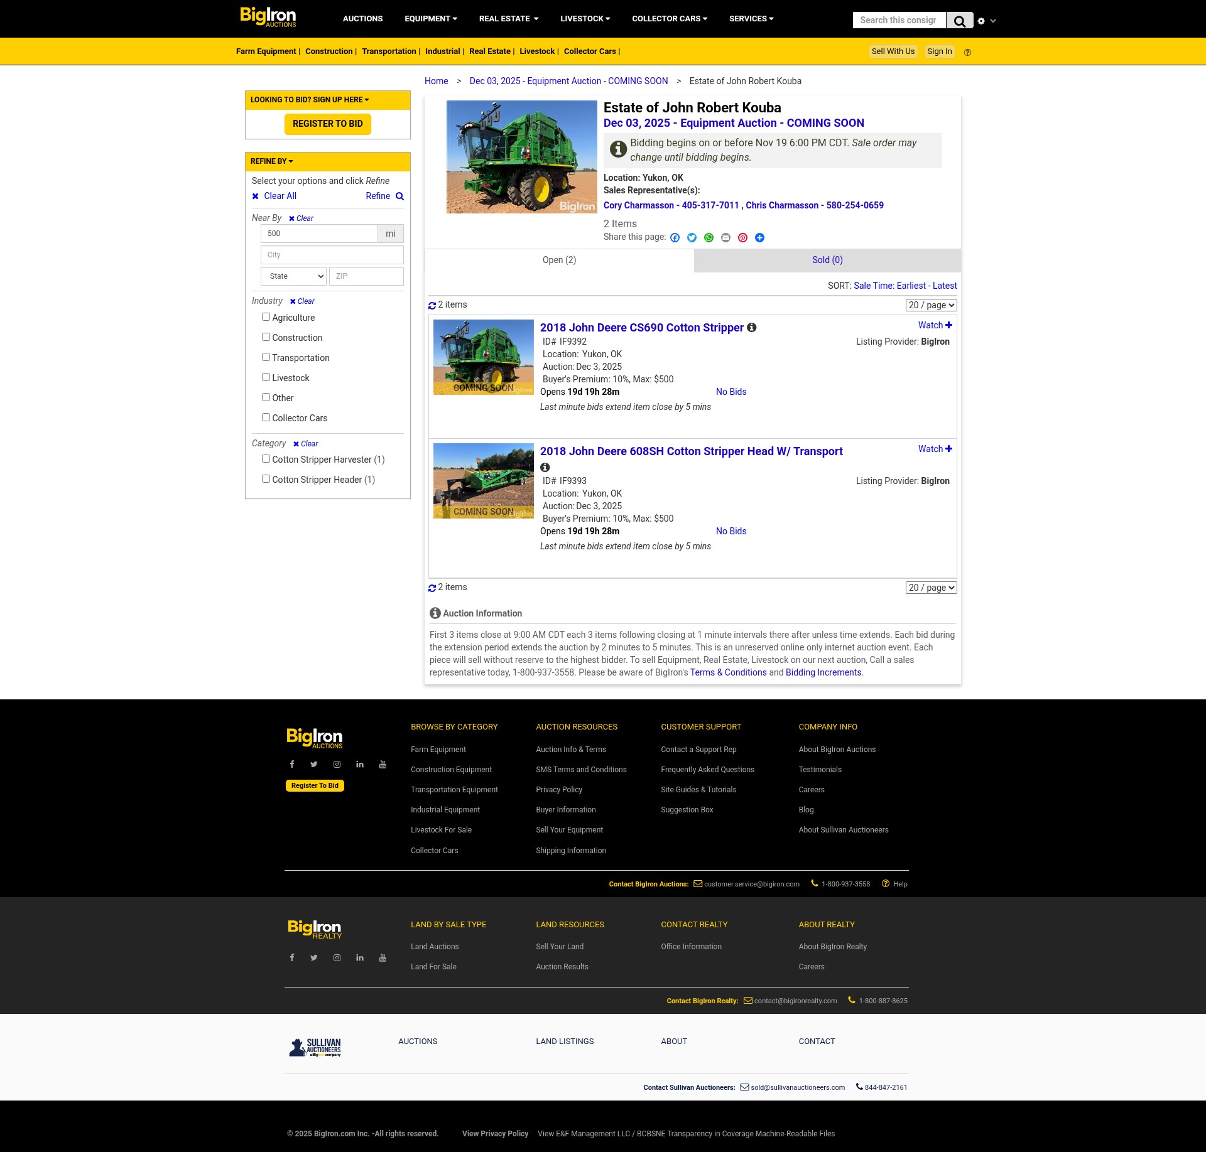Share page via Twitter icon
1206x1152 pixels.
[692, 238]
